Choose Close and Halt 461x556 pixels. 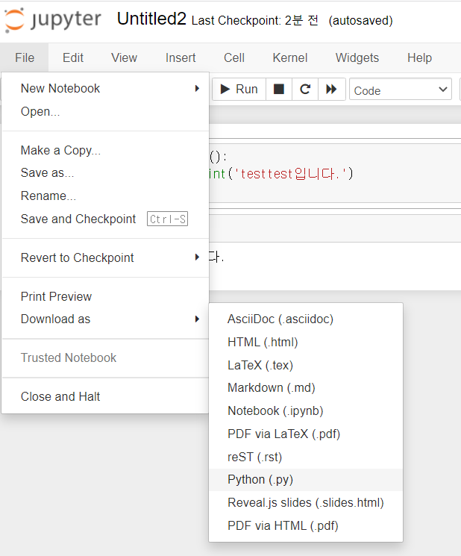(105, 396)
